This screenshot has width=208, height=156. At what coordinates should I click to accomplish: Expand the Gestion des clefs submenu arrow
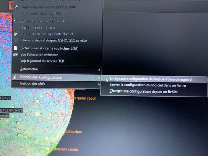click(99, 84)
